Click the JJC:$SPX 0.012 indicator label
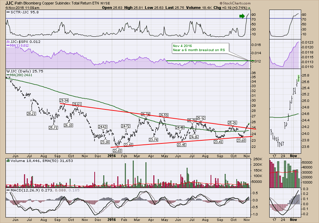The image size is (319, 223). 25,42
